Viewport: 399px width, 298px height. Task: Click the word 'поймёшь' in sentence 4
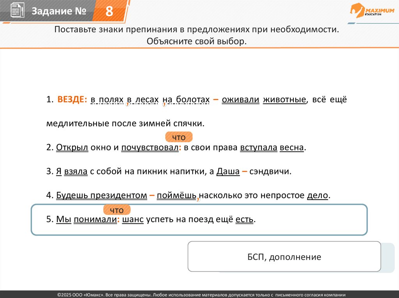(x=177, y=195)
